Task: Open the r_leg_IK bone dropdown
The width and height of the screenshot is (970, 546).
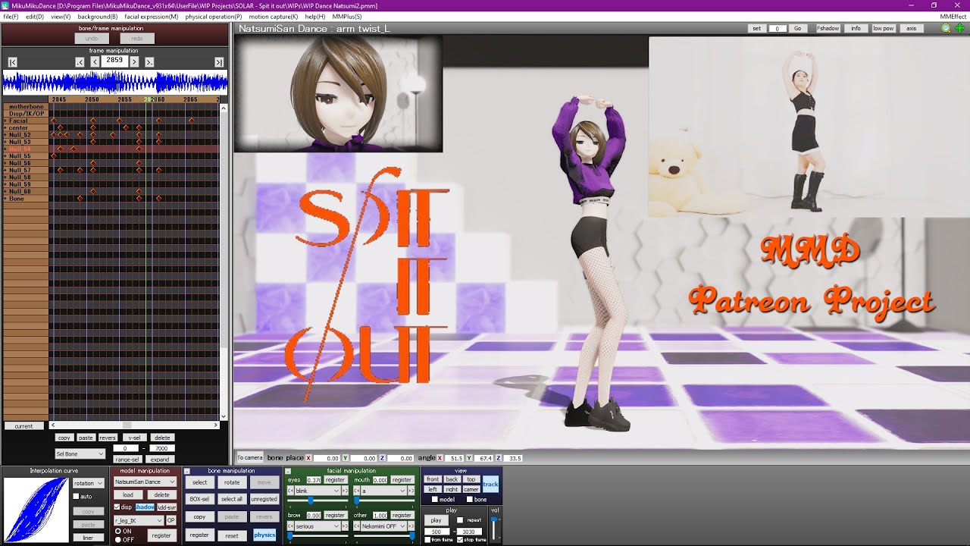Action: tap(138, 520)
